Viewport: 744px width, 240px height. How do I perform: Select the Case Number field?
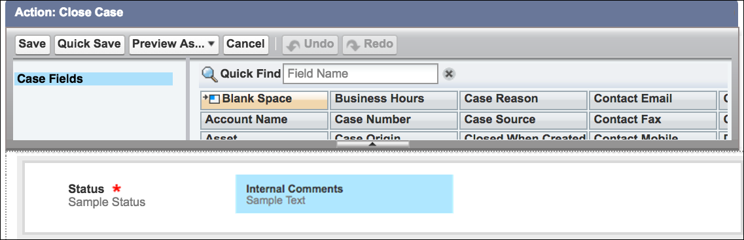click(x=394, y=120)
